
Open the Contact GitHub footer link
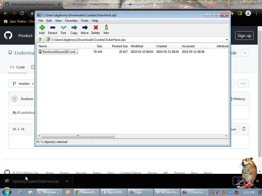(x=131, y=173)
